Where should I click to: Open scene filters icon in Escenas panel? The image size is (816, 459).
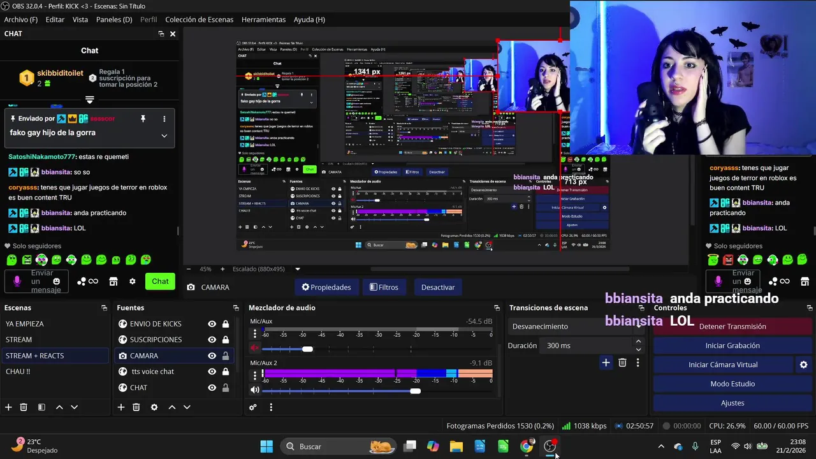tap(41, 407)
